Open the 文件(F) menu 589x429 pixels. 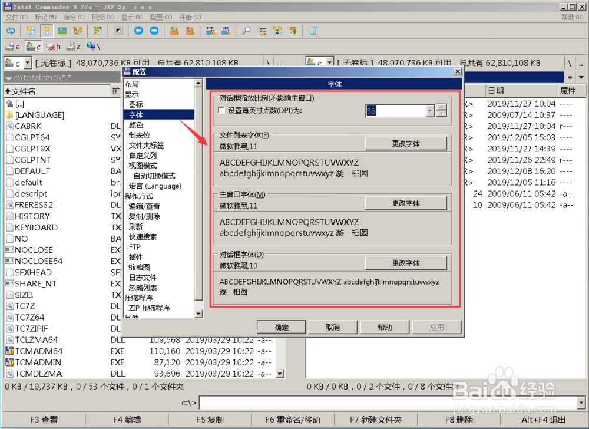coord(17,17)
